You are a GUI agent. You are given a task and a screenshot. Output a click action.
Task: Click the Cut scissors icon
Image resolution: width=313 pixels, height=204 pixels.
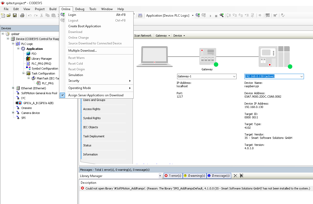point(41,16)
